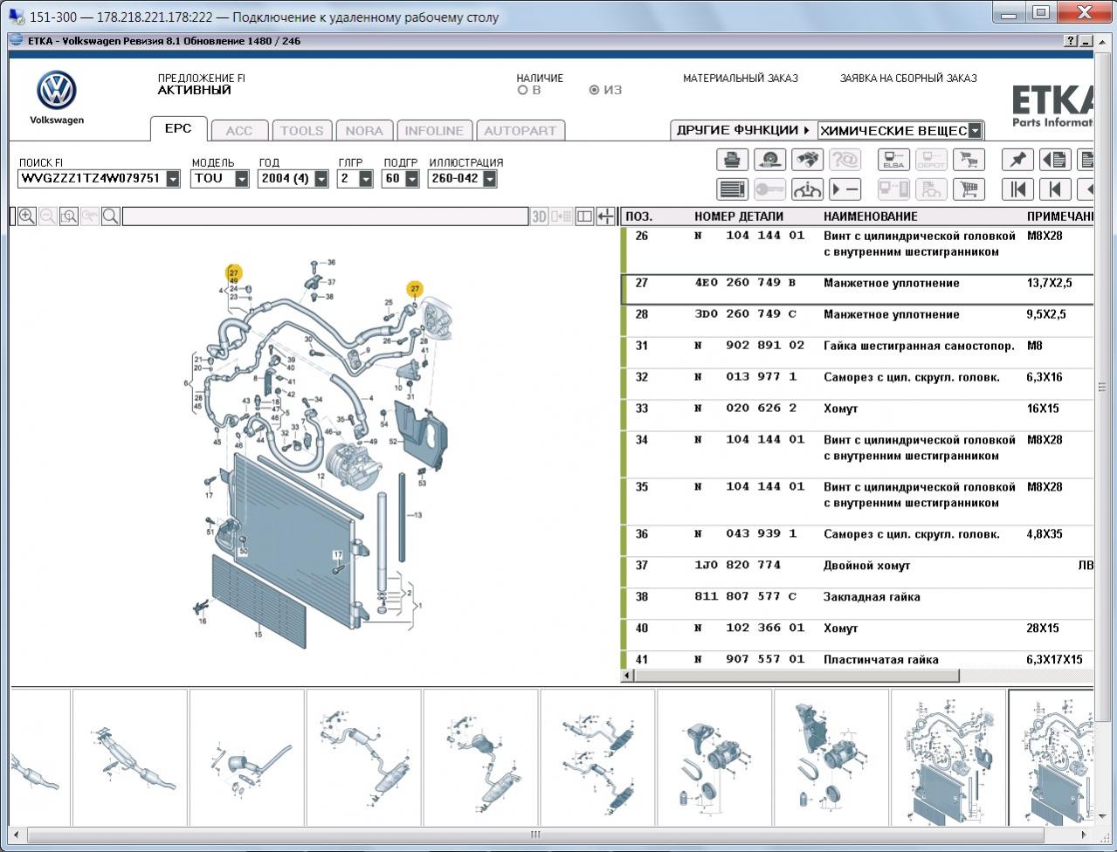Click the wheel and tire icon button
Viewport: 1117px width, 852px height.
coord(769,160)
